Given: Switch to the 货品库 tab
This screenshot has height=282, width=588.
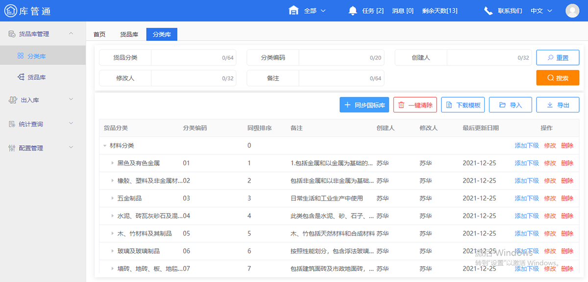Looking at the screenshot, I should (129, 34).
